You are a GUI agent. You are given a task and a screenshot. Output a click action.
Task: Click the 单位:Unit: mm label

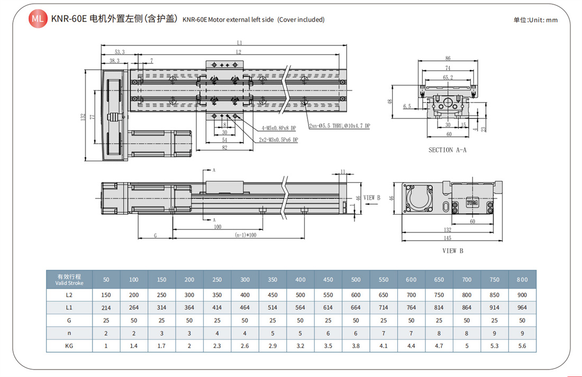pyautogui.click(x=535, y=20)
